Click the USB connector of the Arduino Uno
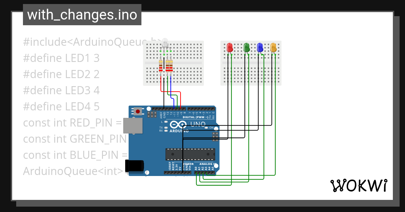 [x=133, y=126]
